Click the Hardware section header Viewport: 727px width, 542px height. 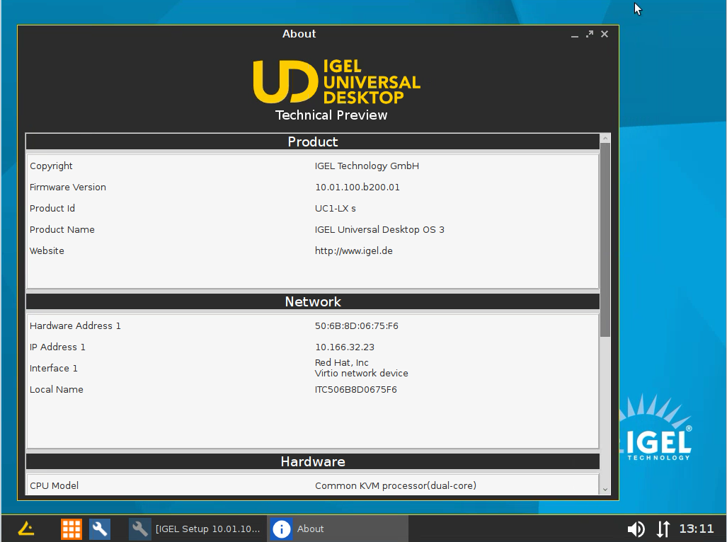[x=312, y=461]
